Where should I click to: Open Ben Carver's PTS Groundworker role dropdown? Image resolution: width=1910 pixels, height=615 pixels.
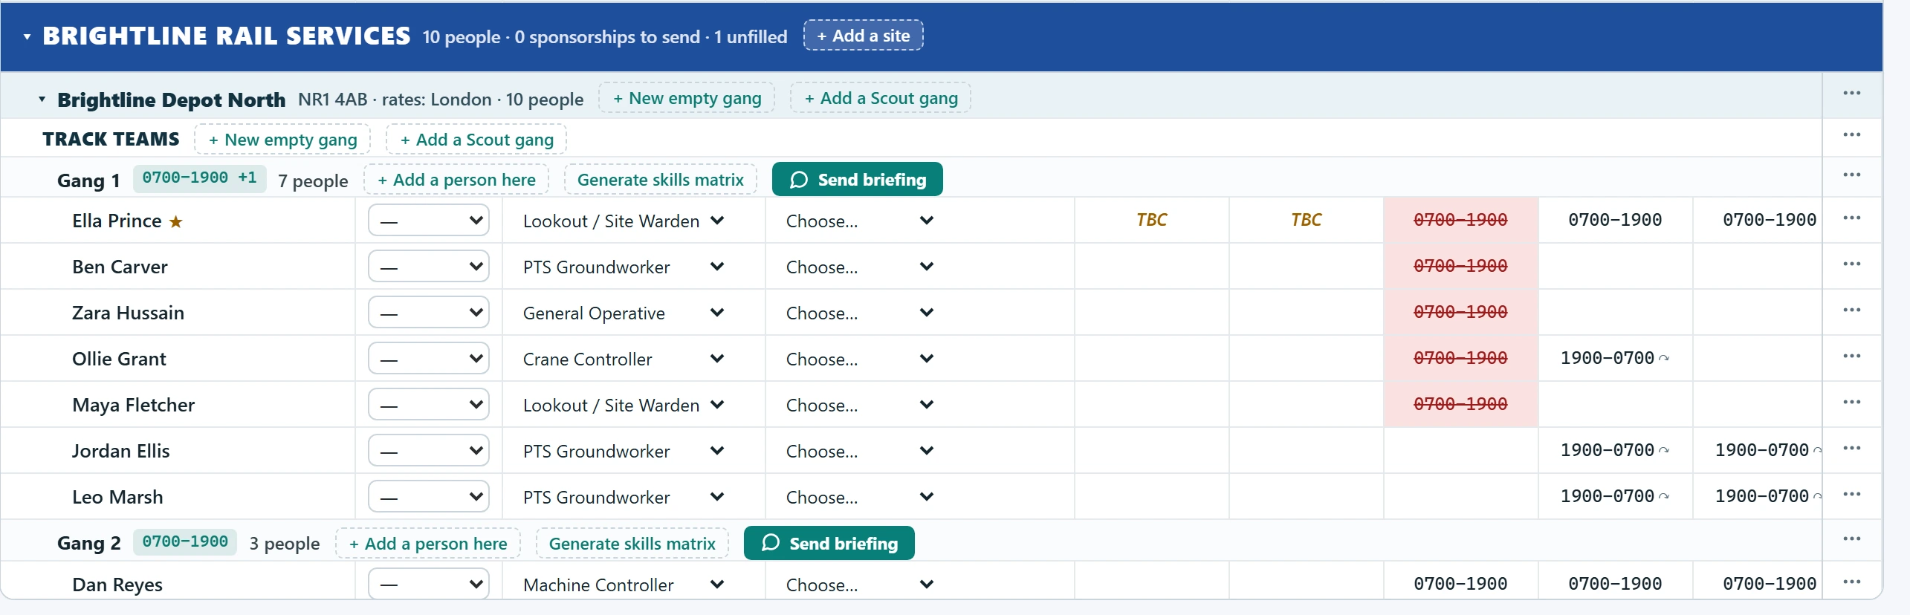624,267
